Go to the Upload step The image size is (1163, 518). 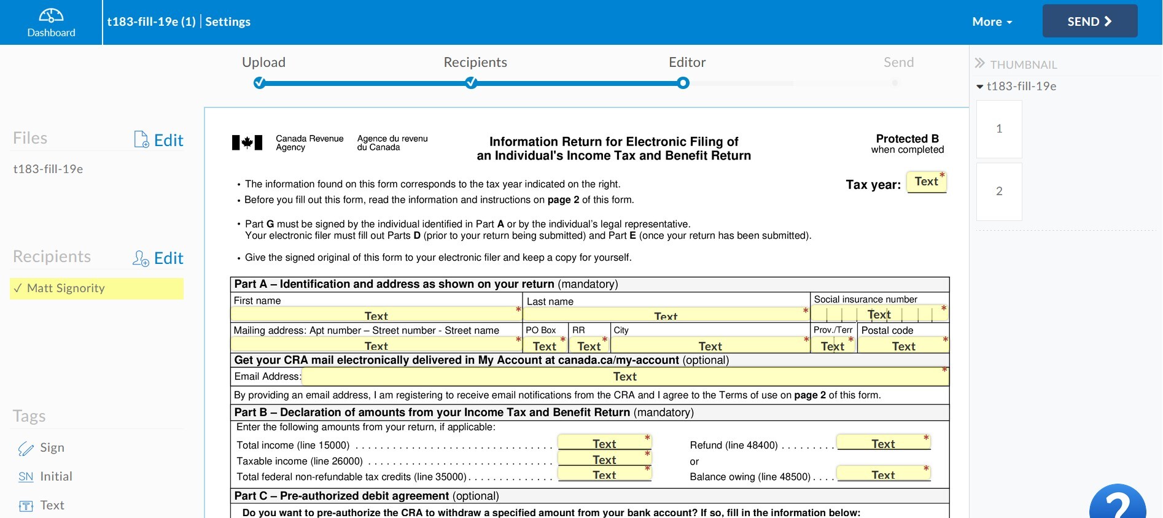point(260,83)
